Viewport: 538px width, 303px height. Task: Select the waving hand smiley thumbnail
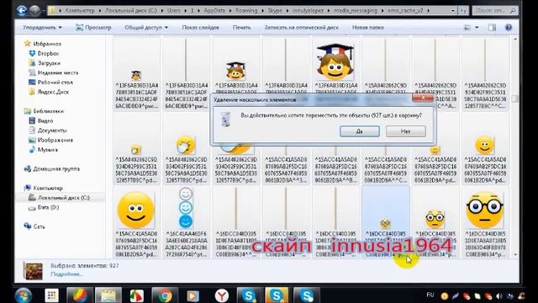[x=186, y=145]
